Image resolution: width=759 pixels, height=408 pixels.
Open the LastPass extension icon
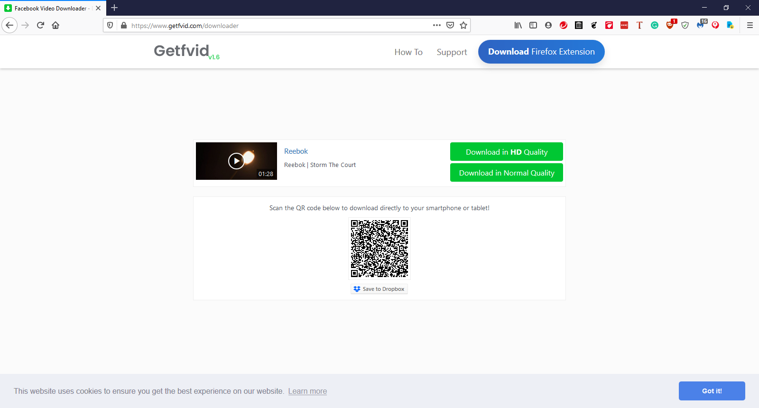(x=624, y=25)
